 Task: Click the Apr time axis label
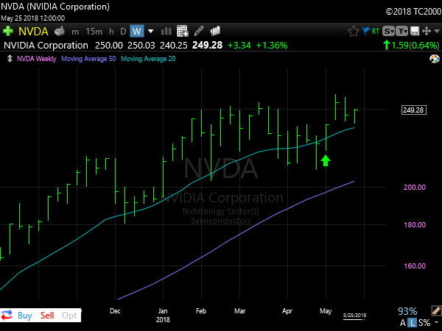[x=287, y=311]
